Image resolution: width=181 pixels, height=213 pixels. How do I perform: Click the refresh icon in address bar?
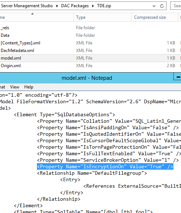pyautogui.click(x=162, y=6)
